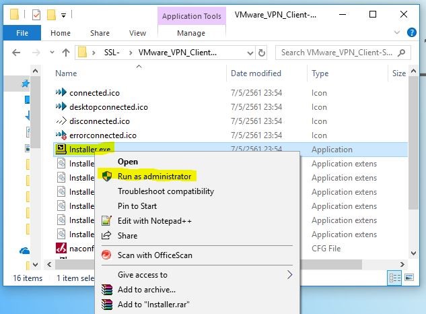Viewport: 426px width, 314px height.
Task: Refresh the folder view
Action: click(261, 53)
